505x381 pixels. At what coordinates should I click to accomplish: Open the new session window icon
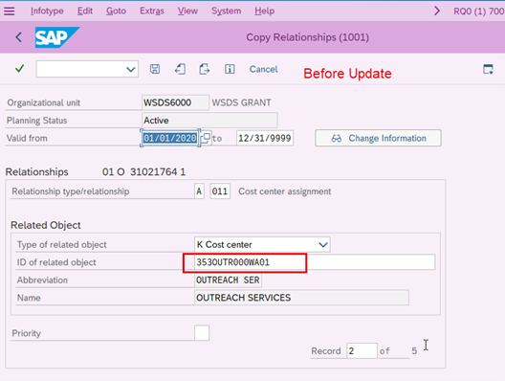coord(488,69)
